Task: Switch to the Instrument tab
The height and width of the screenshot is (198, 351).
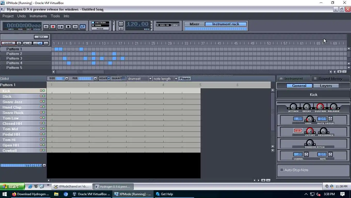Action: (293, 79)
